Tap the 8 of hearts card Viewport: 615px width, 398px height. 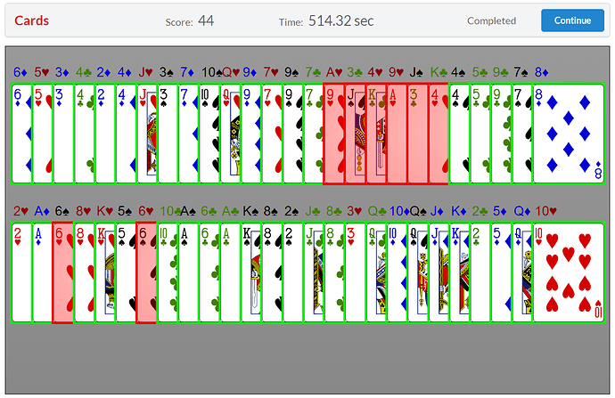click(x=85, y=272)
